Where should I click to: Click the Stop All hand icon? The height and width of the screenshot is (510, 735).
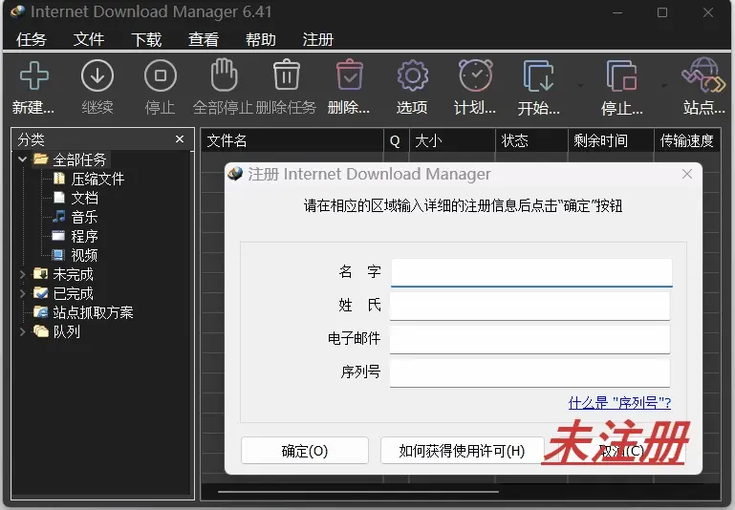click(224, 75)
